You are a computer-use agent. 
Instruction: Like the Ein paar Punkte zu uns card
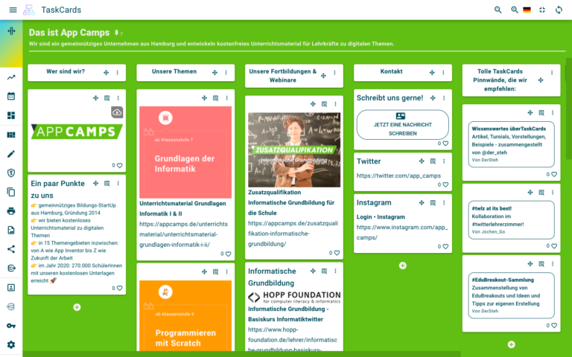119,288
